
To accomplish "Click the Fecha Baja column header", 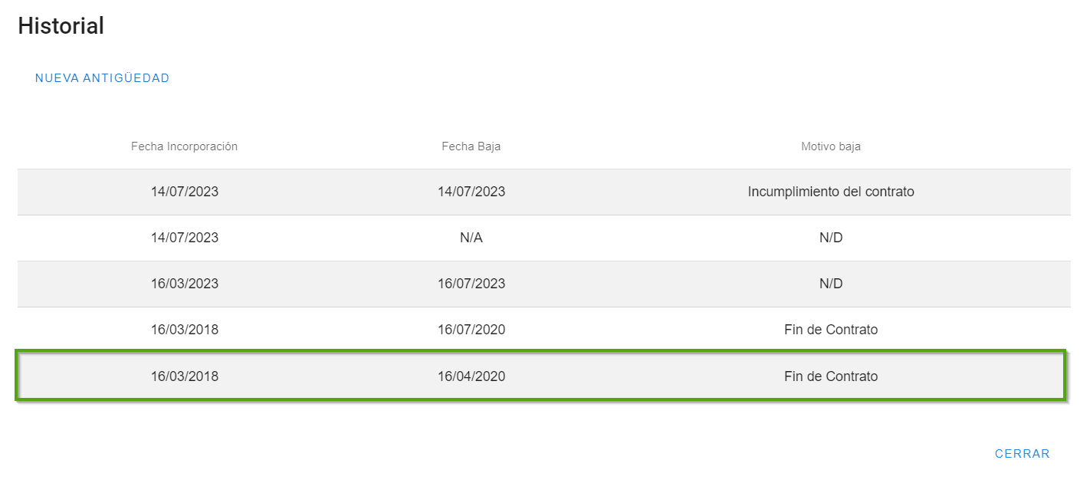I will (471, 146).
